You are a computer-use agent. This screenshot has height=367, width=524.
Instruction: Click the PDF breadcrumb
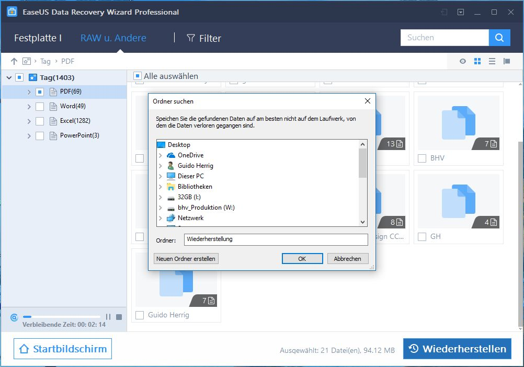coord(67,61)
